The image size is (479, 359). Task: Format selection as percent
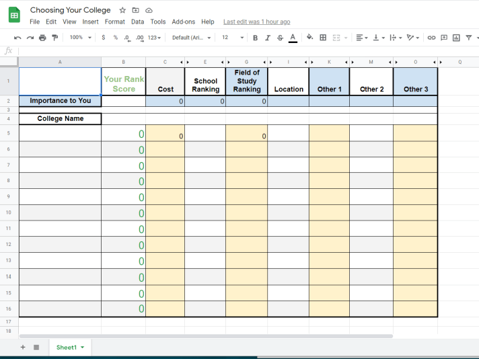tap(115, 38)
